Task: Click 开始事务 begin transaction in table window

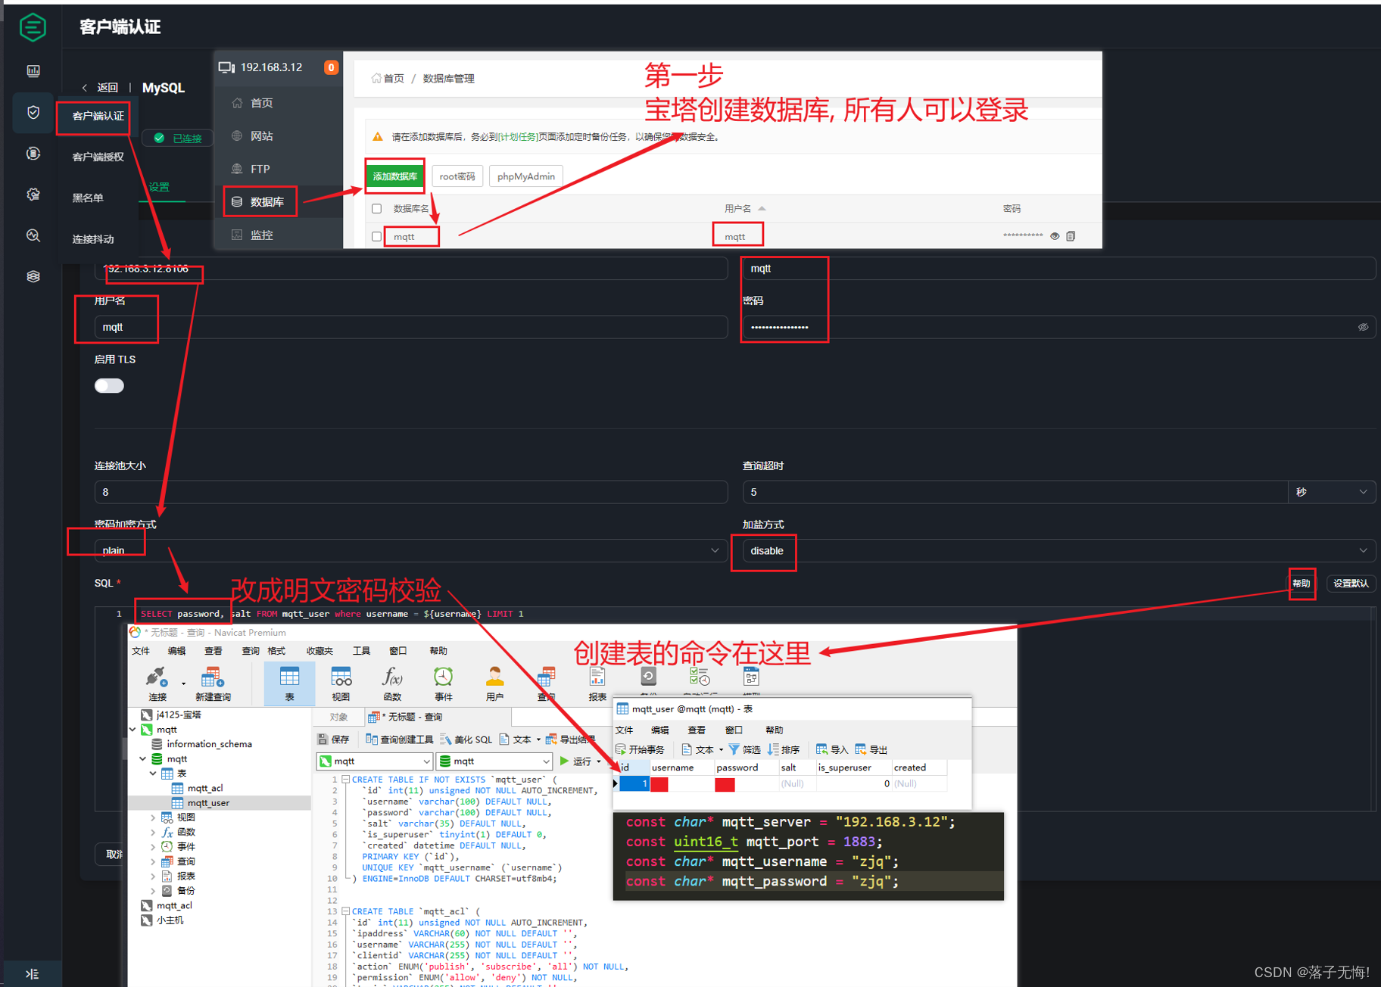Action: pos(641,749)
